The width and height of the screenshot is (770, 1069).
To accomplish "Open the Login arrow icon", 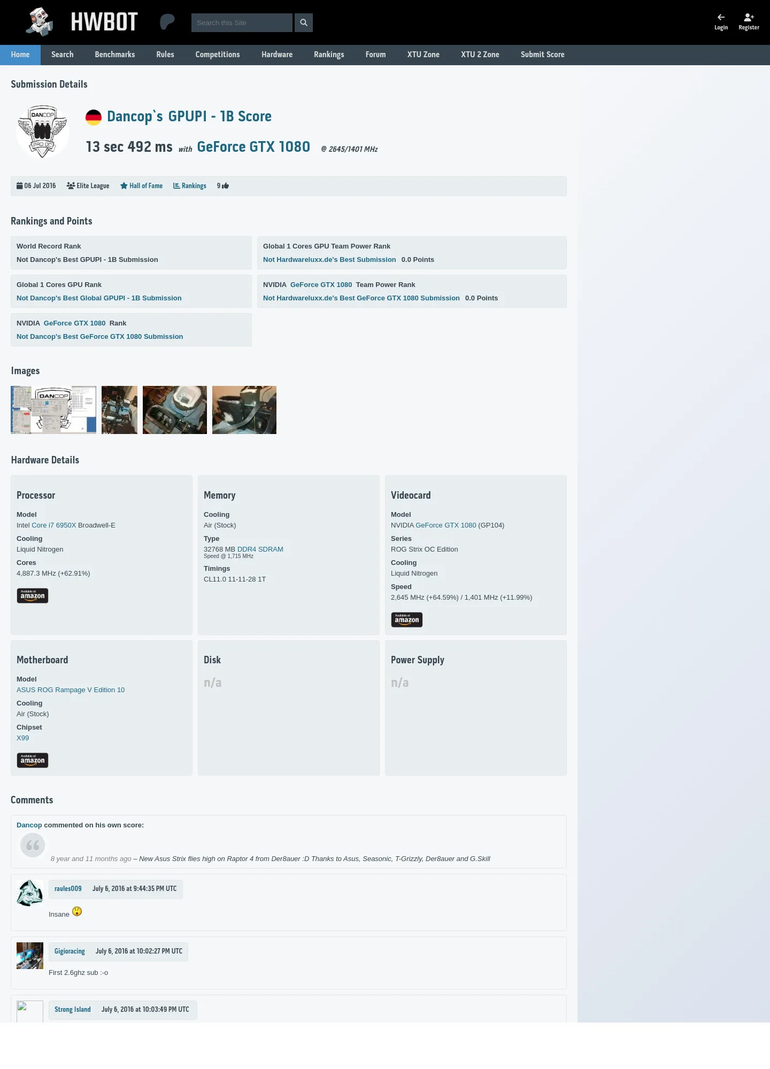I will [721, 17].
